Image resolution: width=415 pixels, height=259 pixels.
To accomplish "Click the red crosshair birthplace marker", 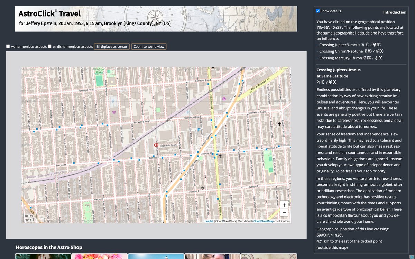I will [156, 145].
